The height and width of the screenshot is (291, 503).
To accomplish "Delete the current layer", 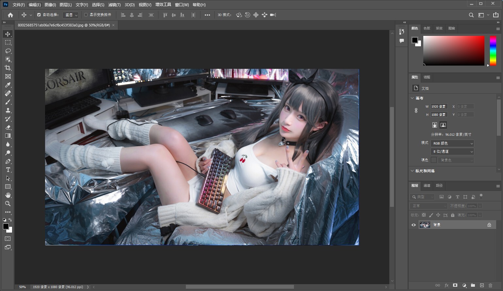I will tap(490, 285).
